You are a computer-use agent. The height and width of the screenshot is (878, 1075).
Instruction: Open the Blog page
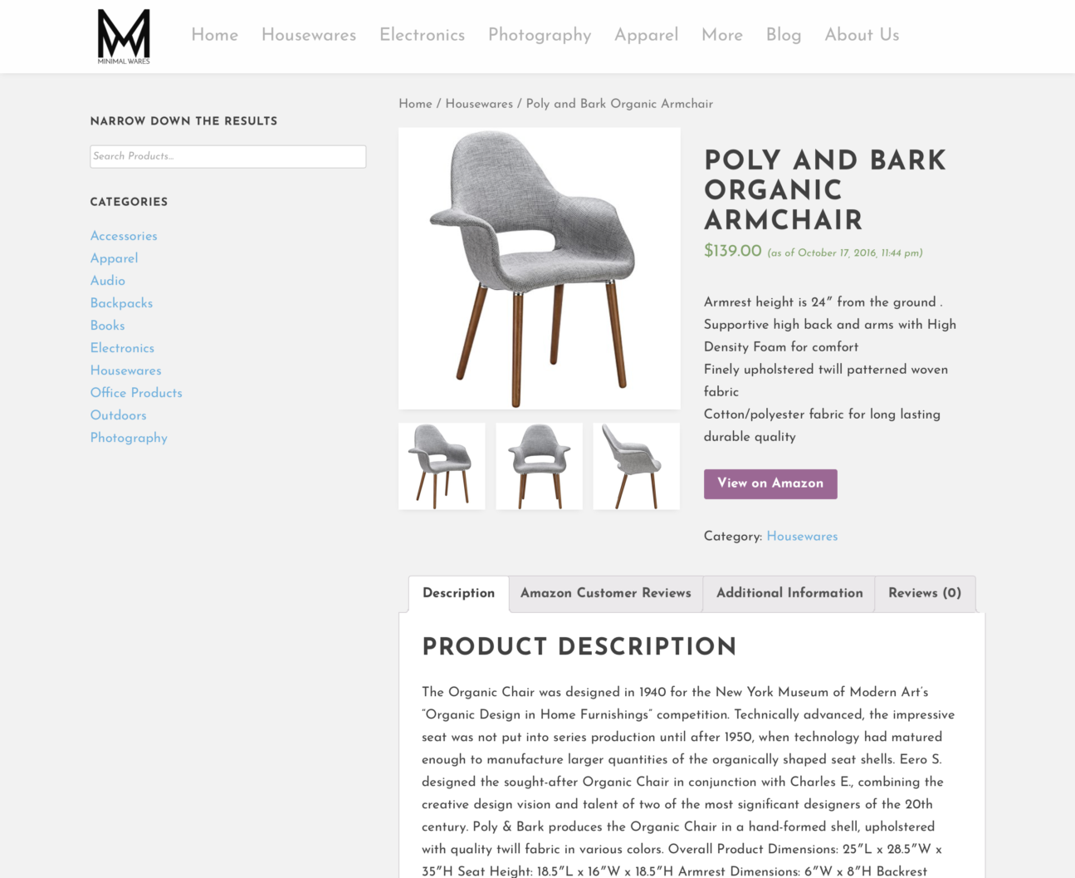(x=784, y=35)
